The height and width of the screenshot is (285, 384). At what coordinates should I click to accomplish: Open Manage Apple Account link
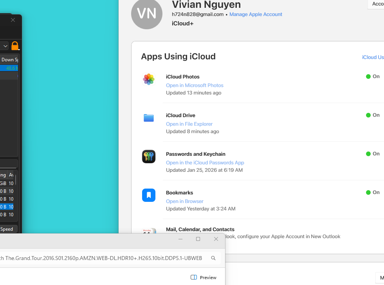coord(256,14)
